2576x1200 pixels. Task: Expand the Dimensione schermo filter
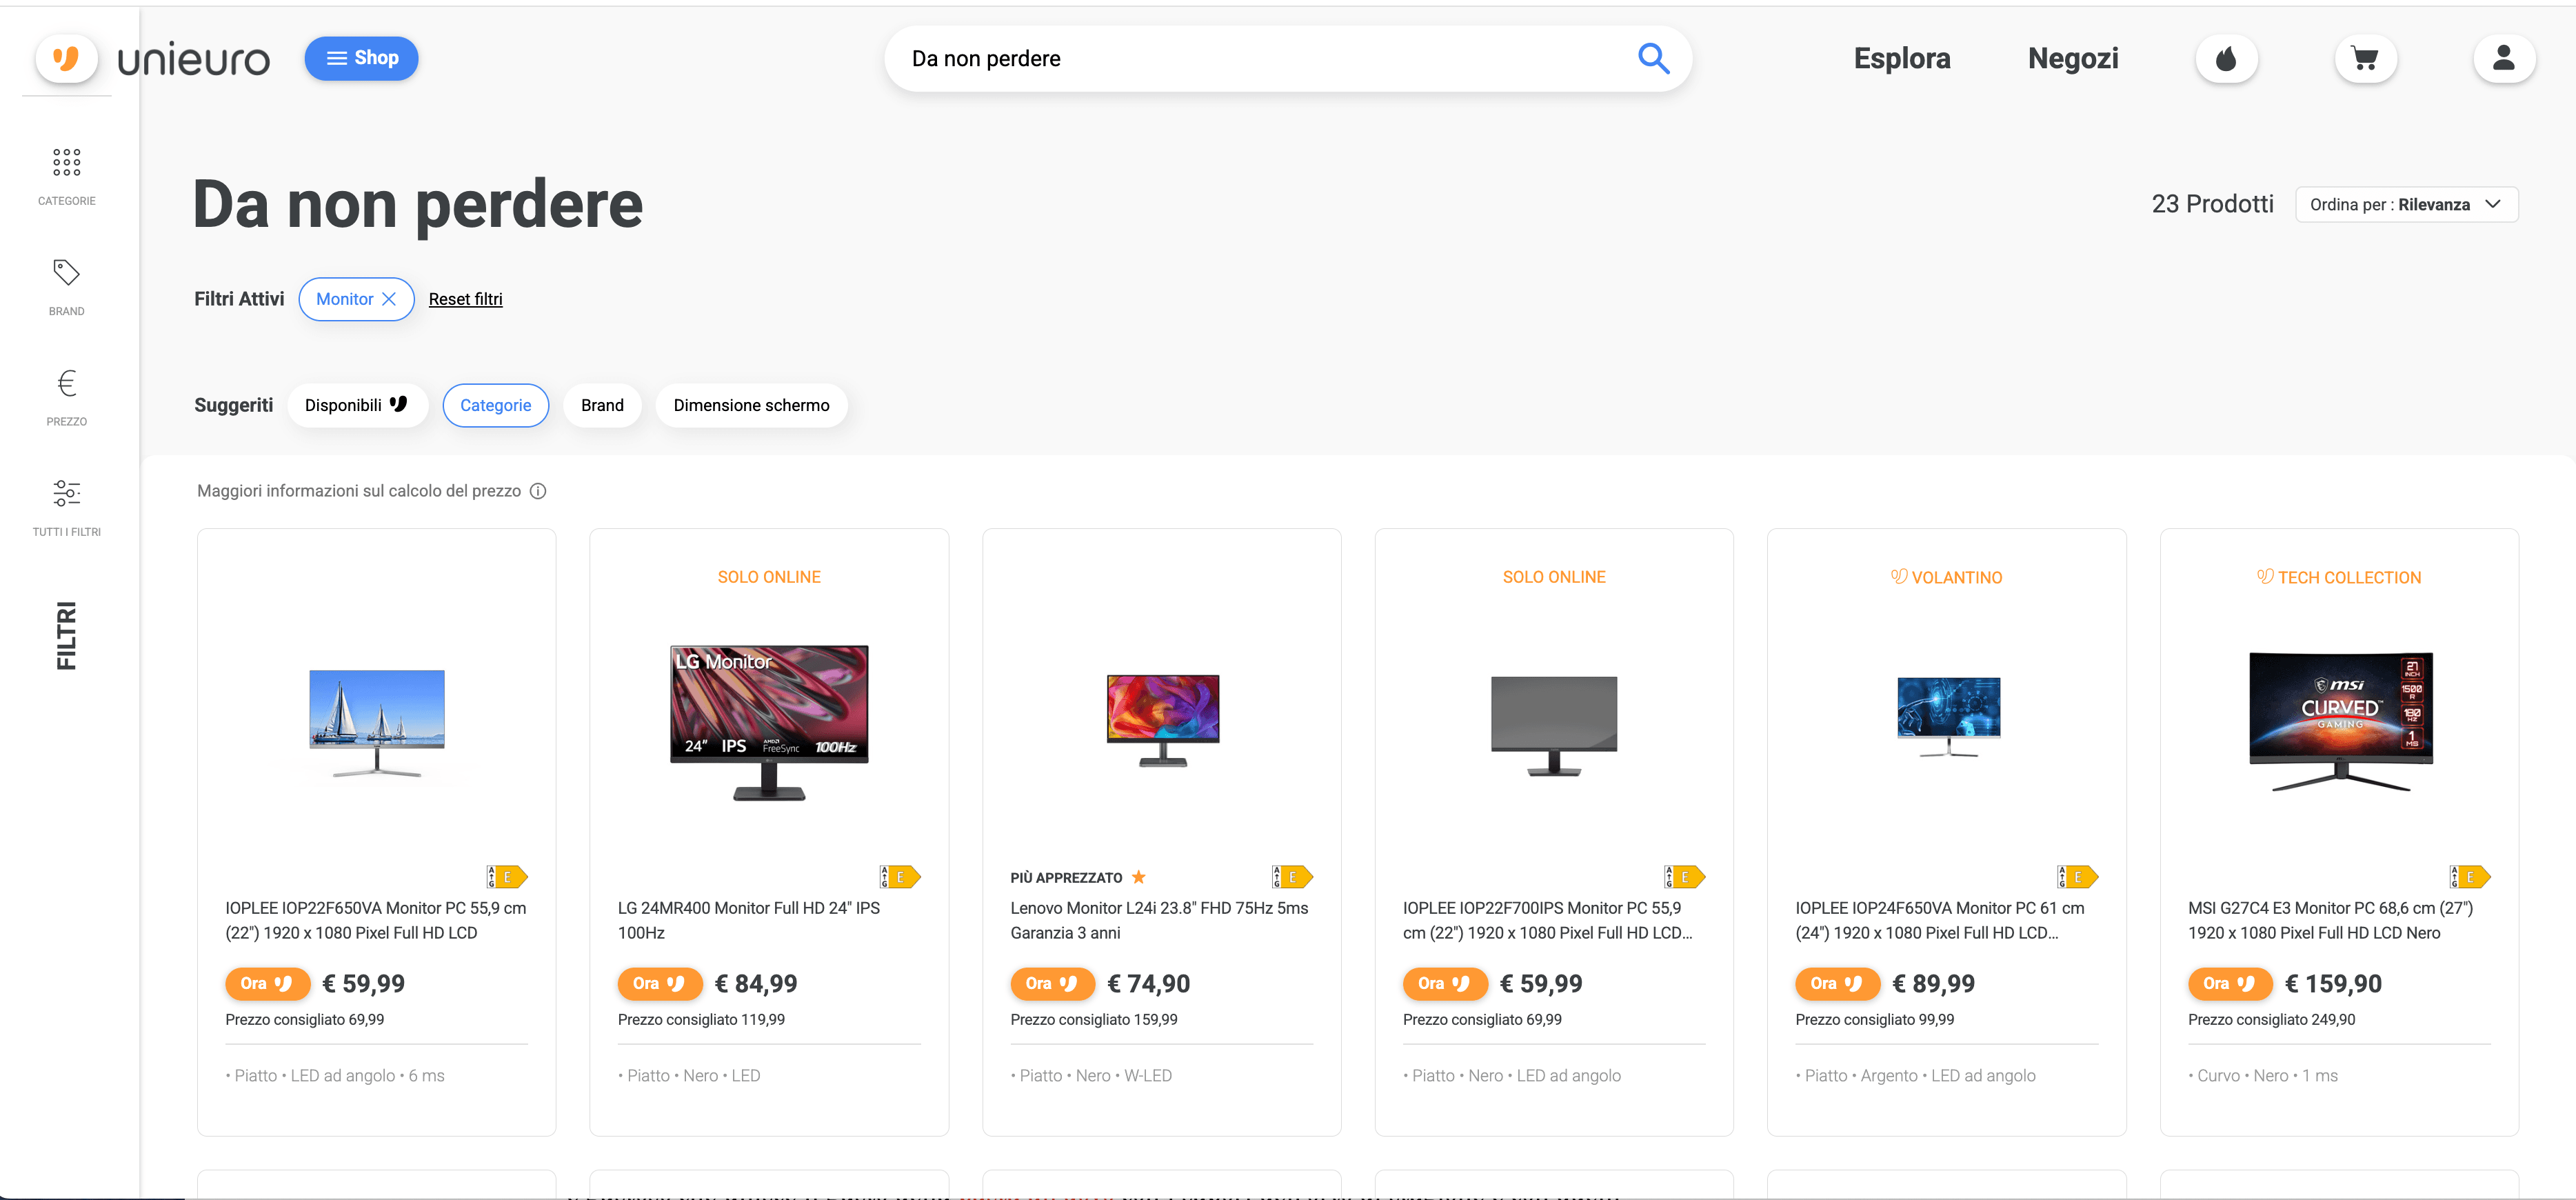pyautogui.click(x=750, y=405)
